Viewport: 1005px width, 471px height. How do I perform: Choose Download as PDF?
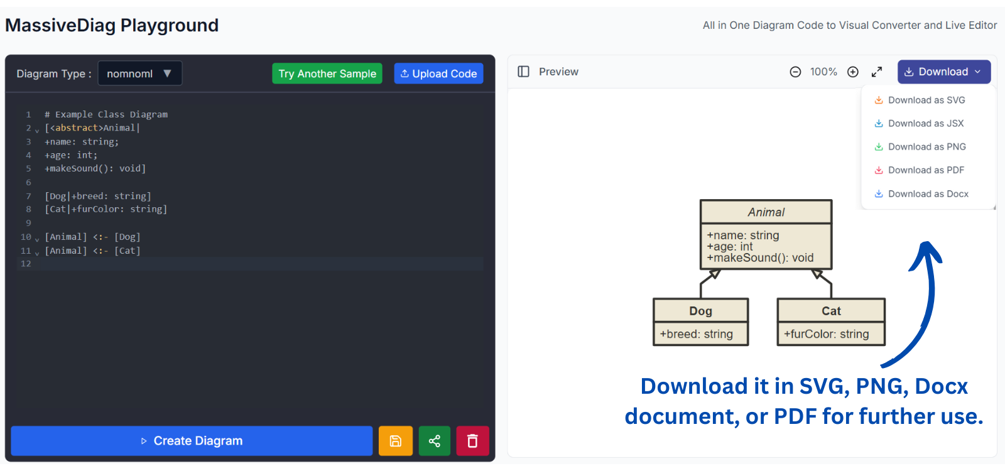tap(920, 170)
